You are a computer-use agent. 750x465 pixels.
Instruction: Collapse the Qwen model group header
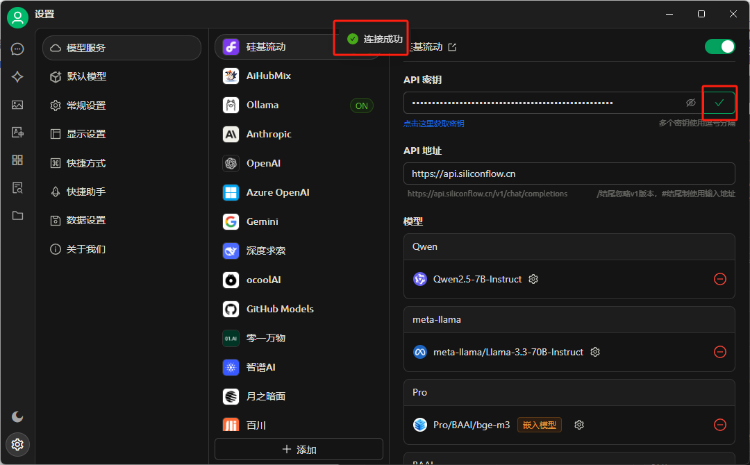click(569, 247)
